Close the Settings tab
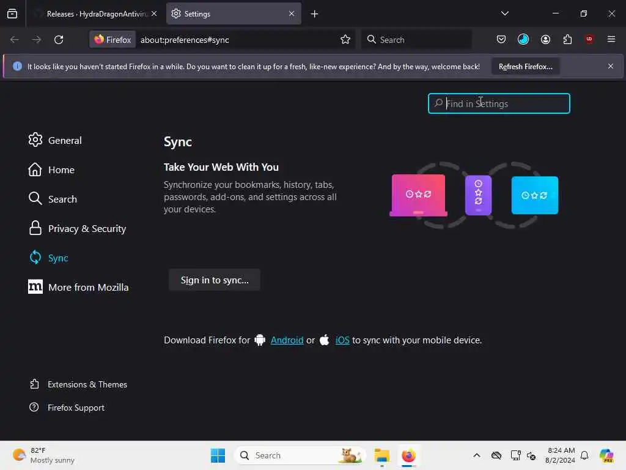Image resolution: width=626 pixels, height=470 pixels. (292, 13)
